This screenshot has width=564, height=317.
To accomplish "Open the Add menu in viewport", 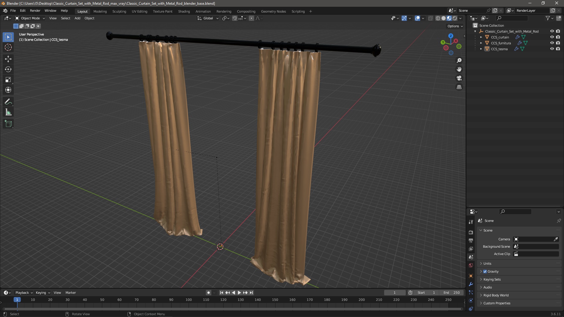I will click(x=77, y=18).
